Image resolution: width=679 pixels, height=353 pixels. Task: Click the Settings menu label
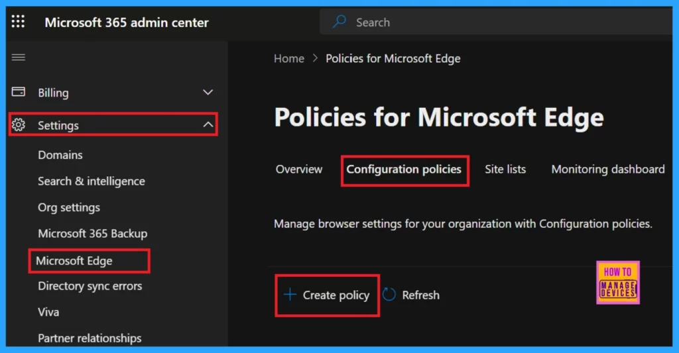tap(58, 125)
